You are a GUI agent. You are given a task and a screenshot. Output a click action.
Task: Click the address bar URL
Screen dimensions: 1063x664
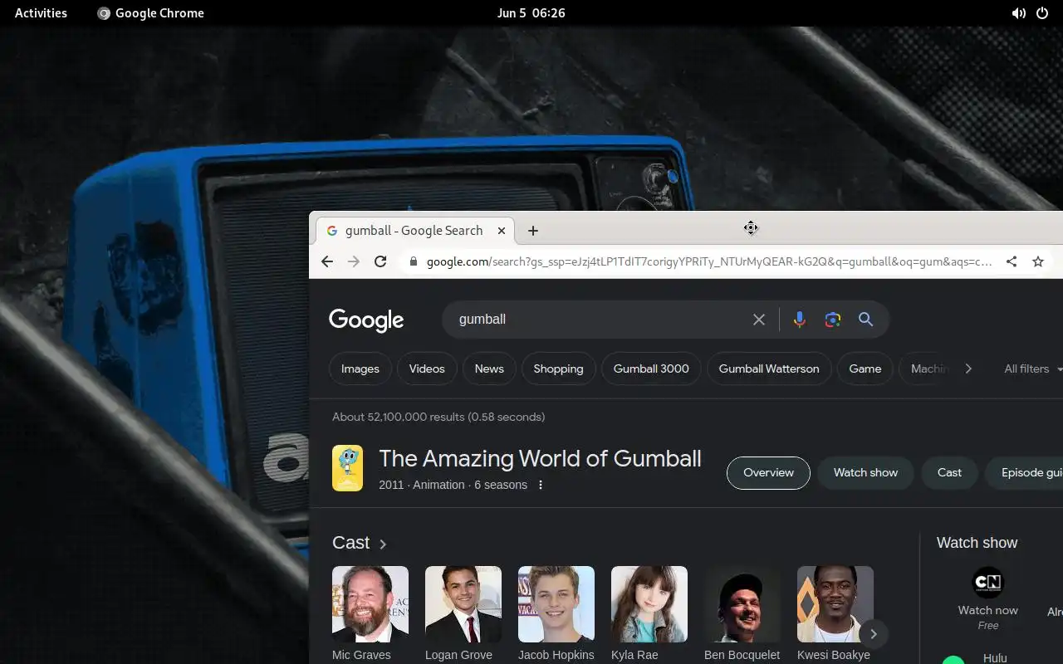click(709, 261)
